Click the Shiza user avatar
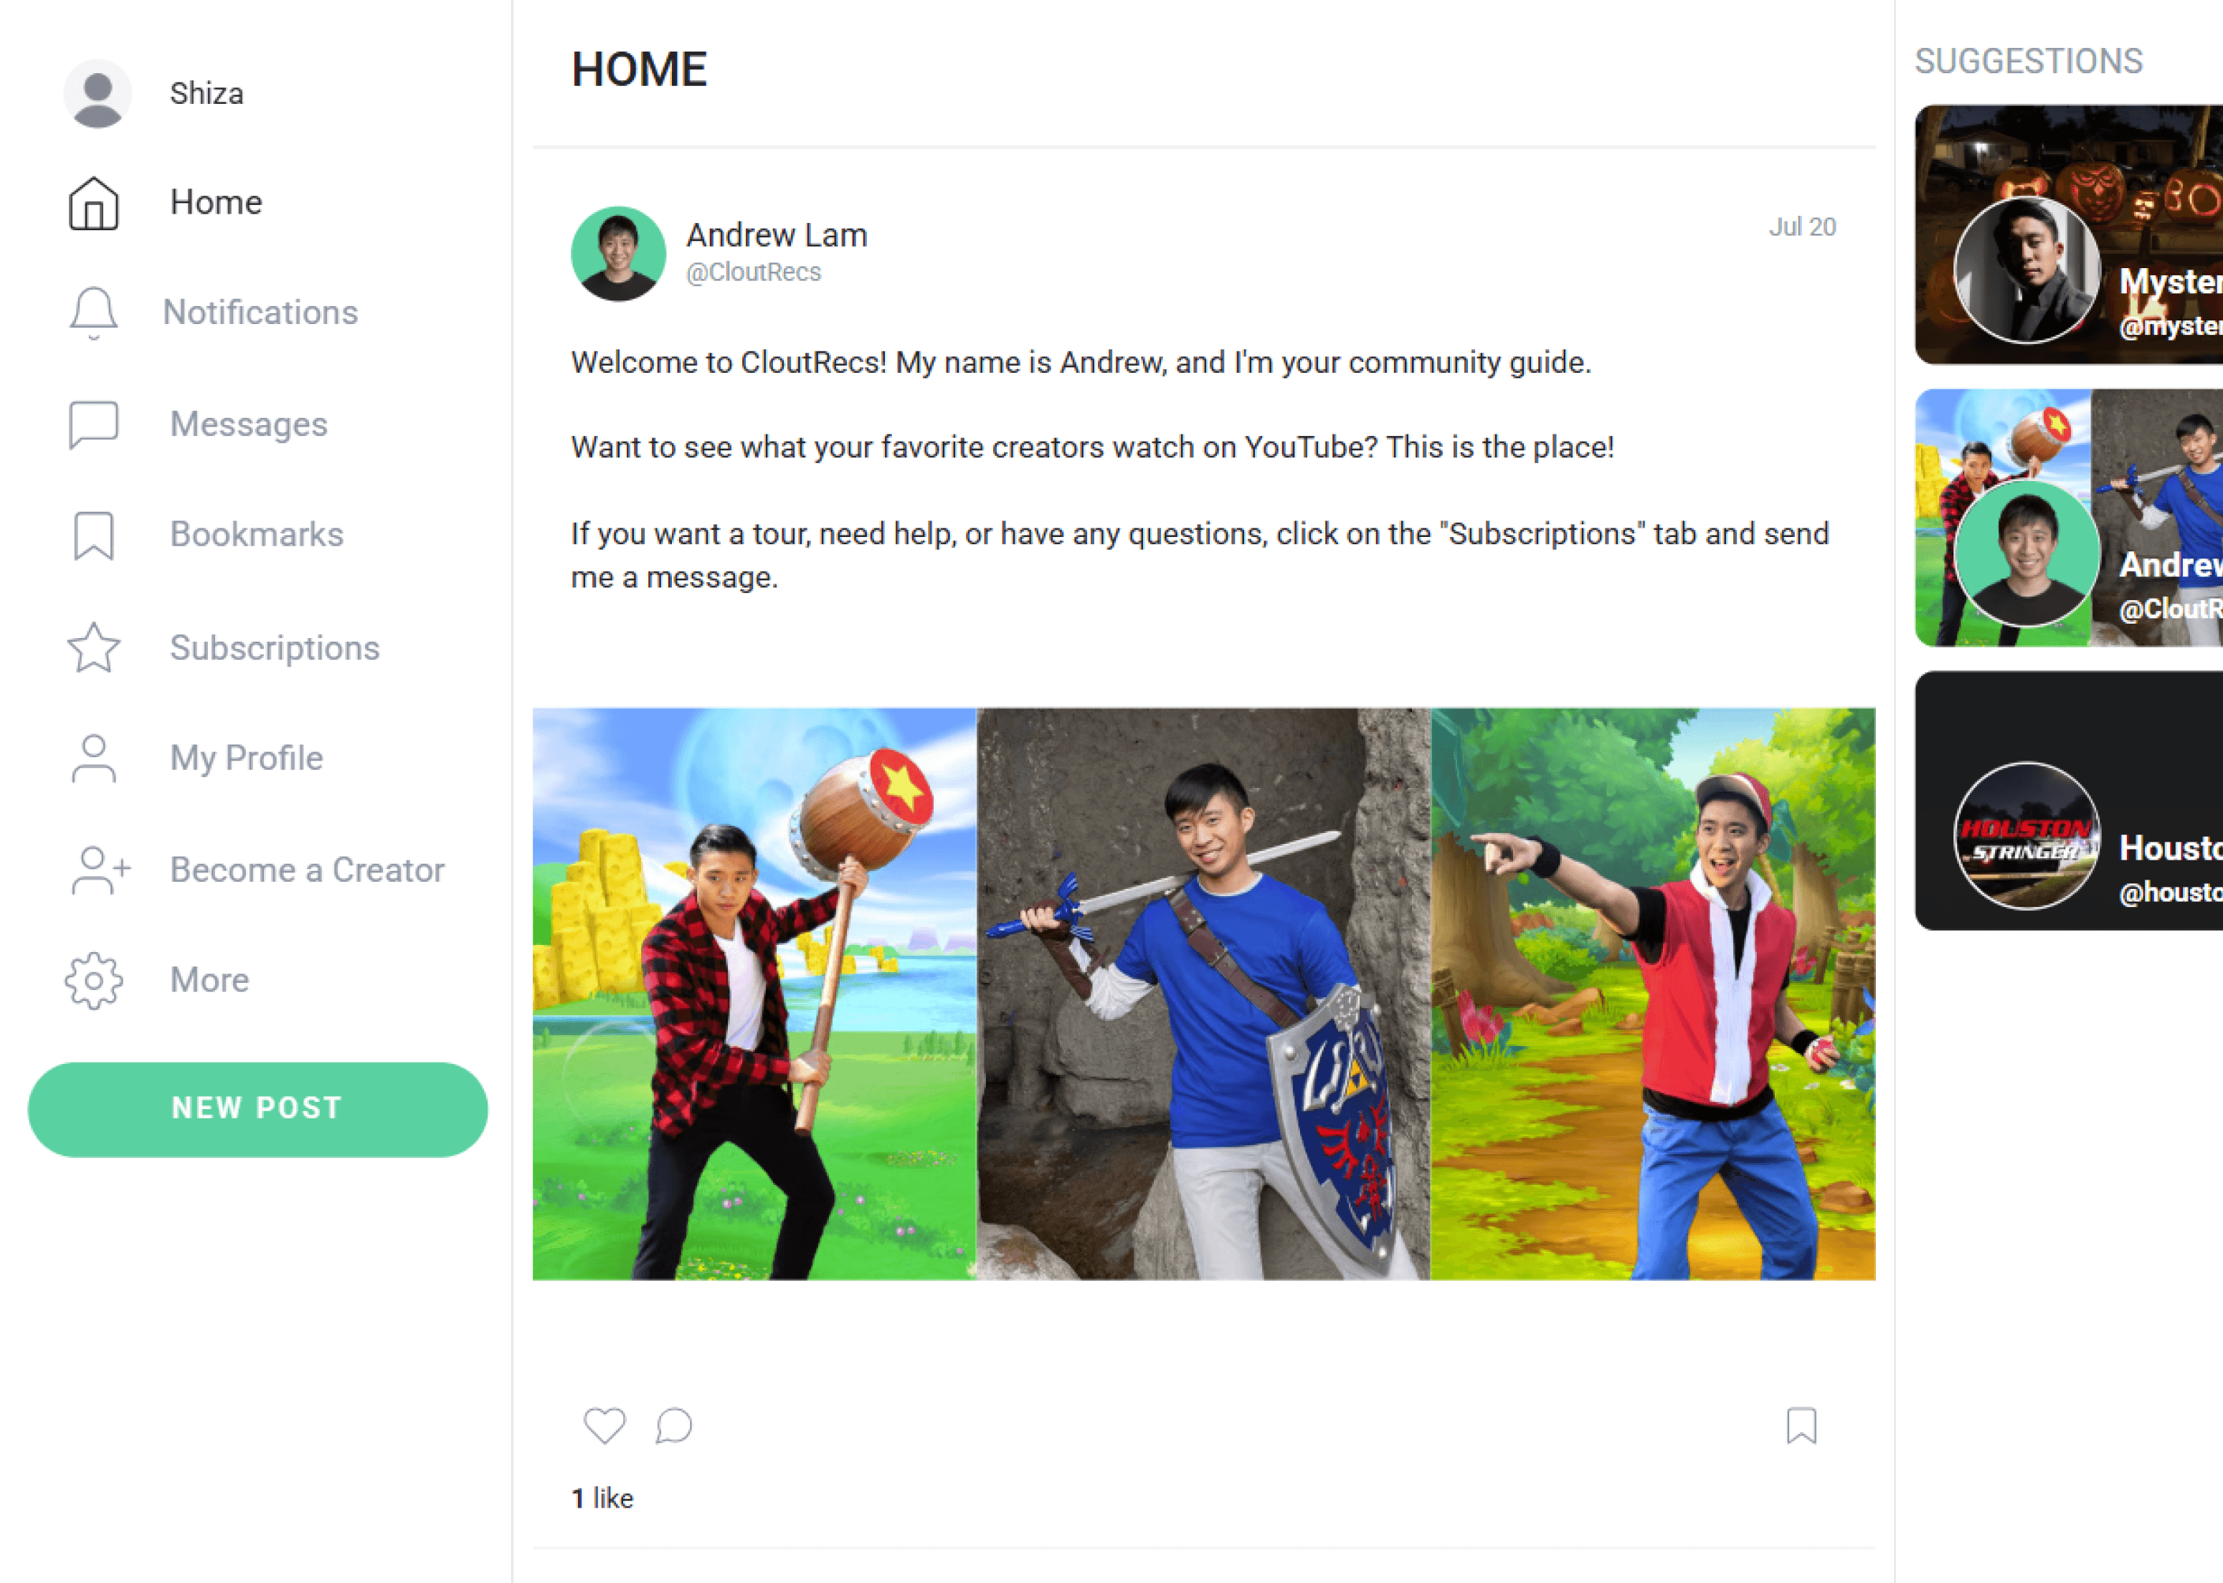 pyautogui.click(x=97, y=94)
